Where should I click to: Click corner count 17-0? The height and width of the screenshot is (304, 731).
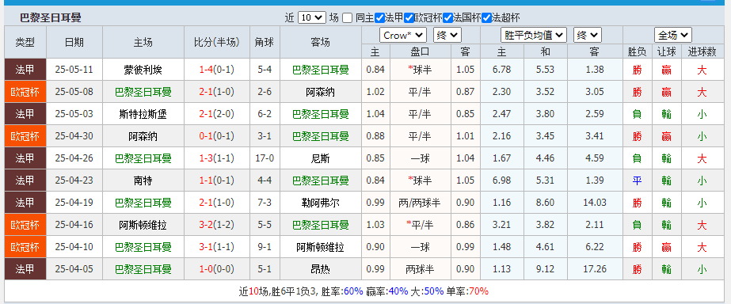[x=265, y=158]
